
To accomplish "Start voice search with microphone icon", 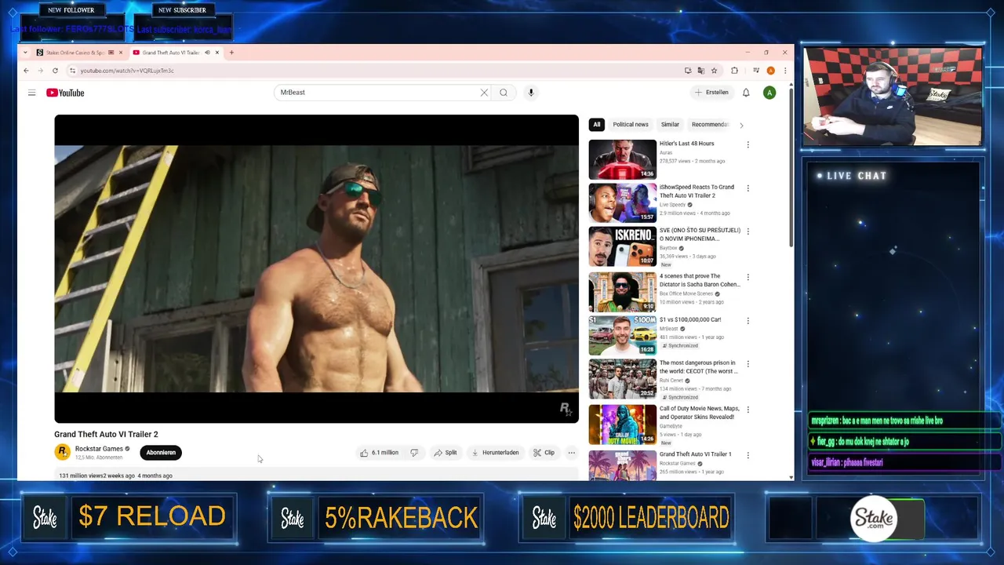I will pos(531,93).
